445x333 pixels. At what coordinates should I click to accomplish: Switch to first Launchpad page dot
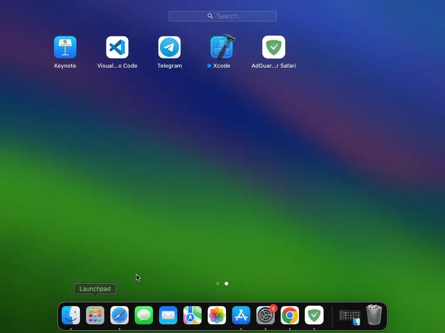tap(218, 284)
